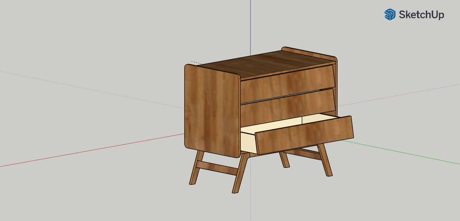Select the top drawer front of dresser
460x221 pixels.
pyautogui.click(x=287, y=84)
